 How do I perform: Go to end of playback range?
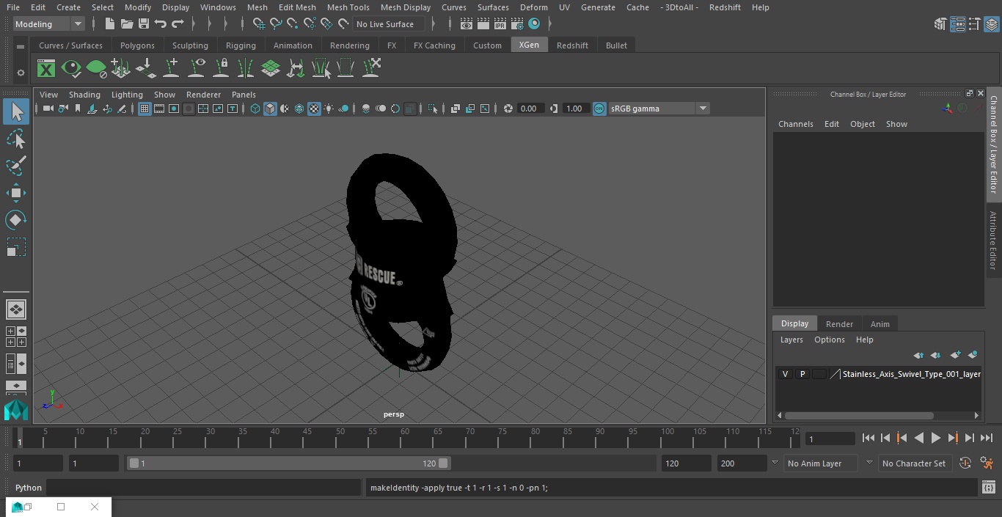(x=987, y=438)
